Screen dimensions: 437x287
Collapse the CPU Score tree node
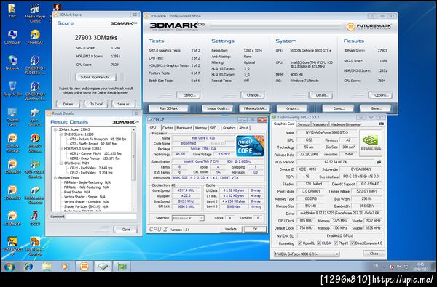(x=61, y=163)
